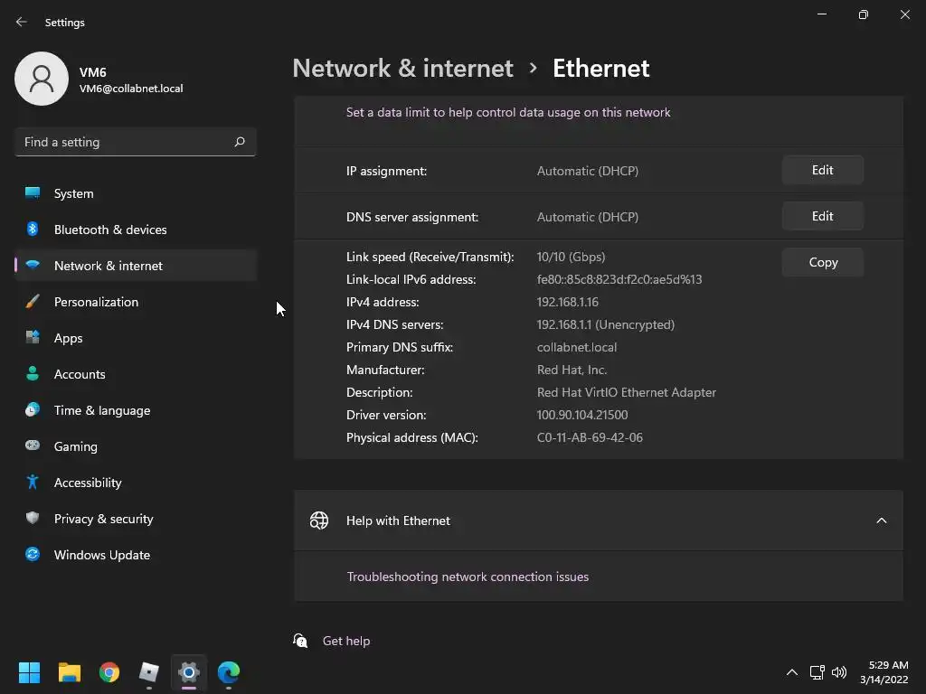Select the Accounts settings category
The image size is (926, 694).
coord(80,374)
